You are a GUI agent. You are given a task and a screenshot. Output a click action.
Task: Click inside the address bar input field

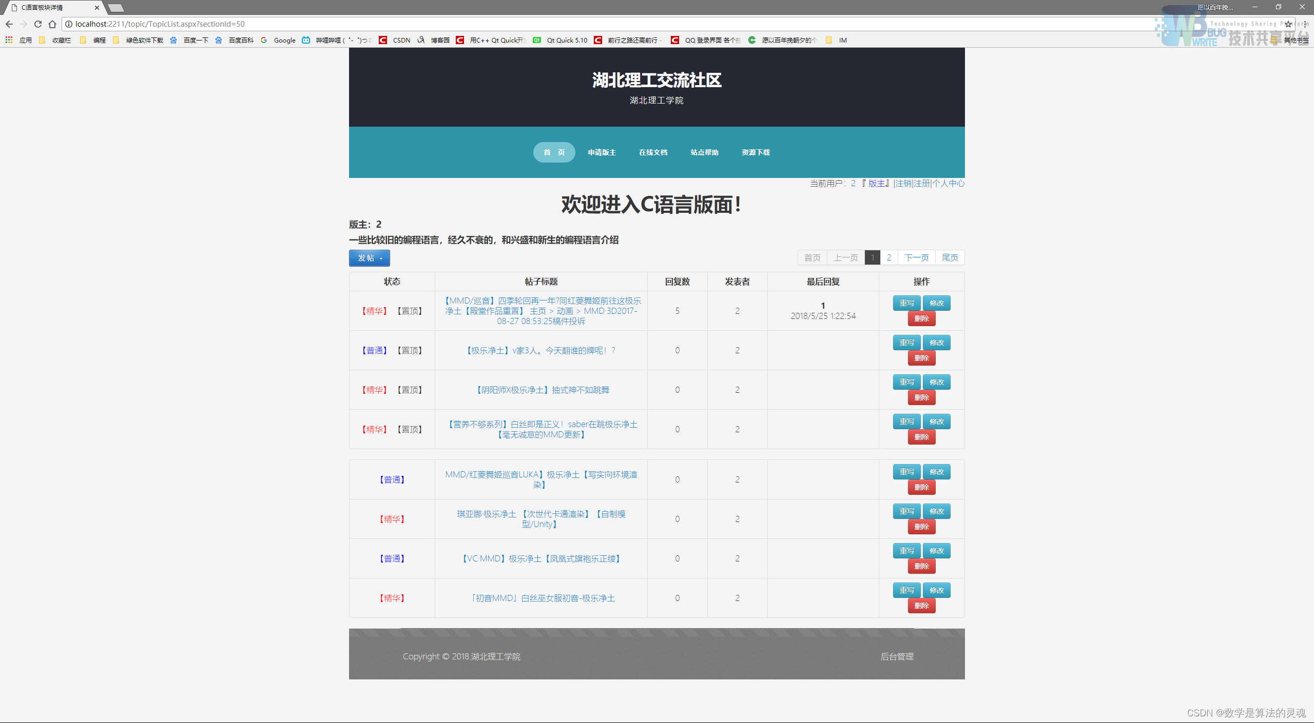point(359,24)
